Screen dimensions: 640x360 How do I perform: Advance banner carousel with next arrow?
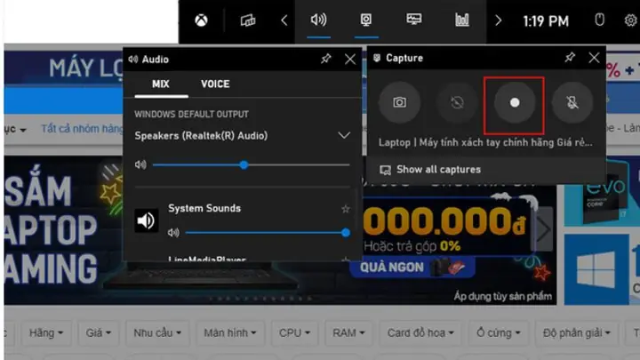pos(543,229)
